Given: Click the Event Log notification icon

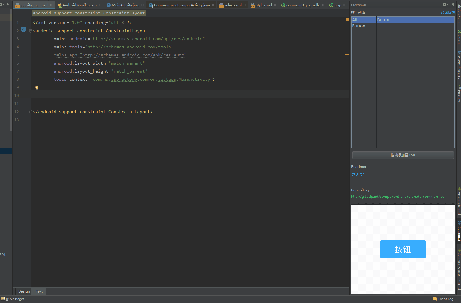Looking at the screenshot, I should click(x=435, y=299).
